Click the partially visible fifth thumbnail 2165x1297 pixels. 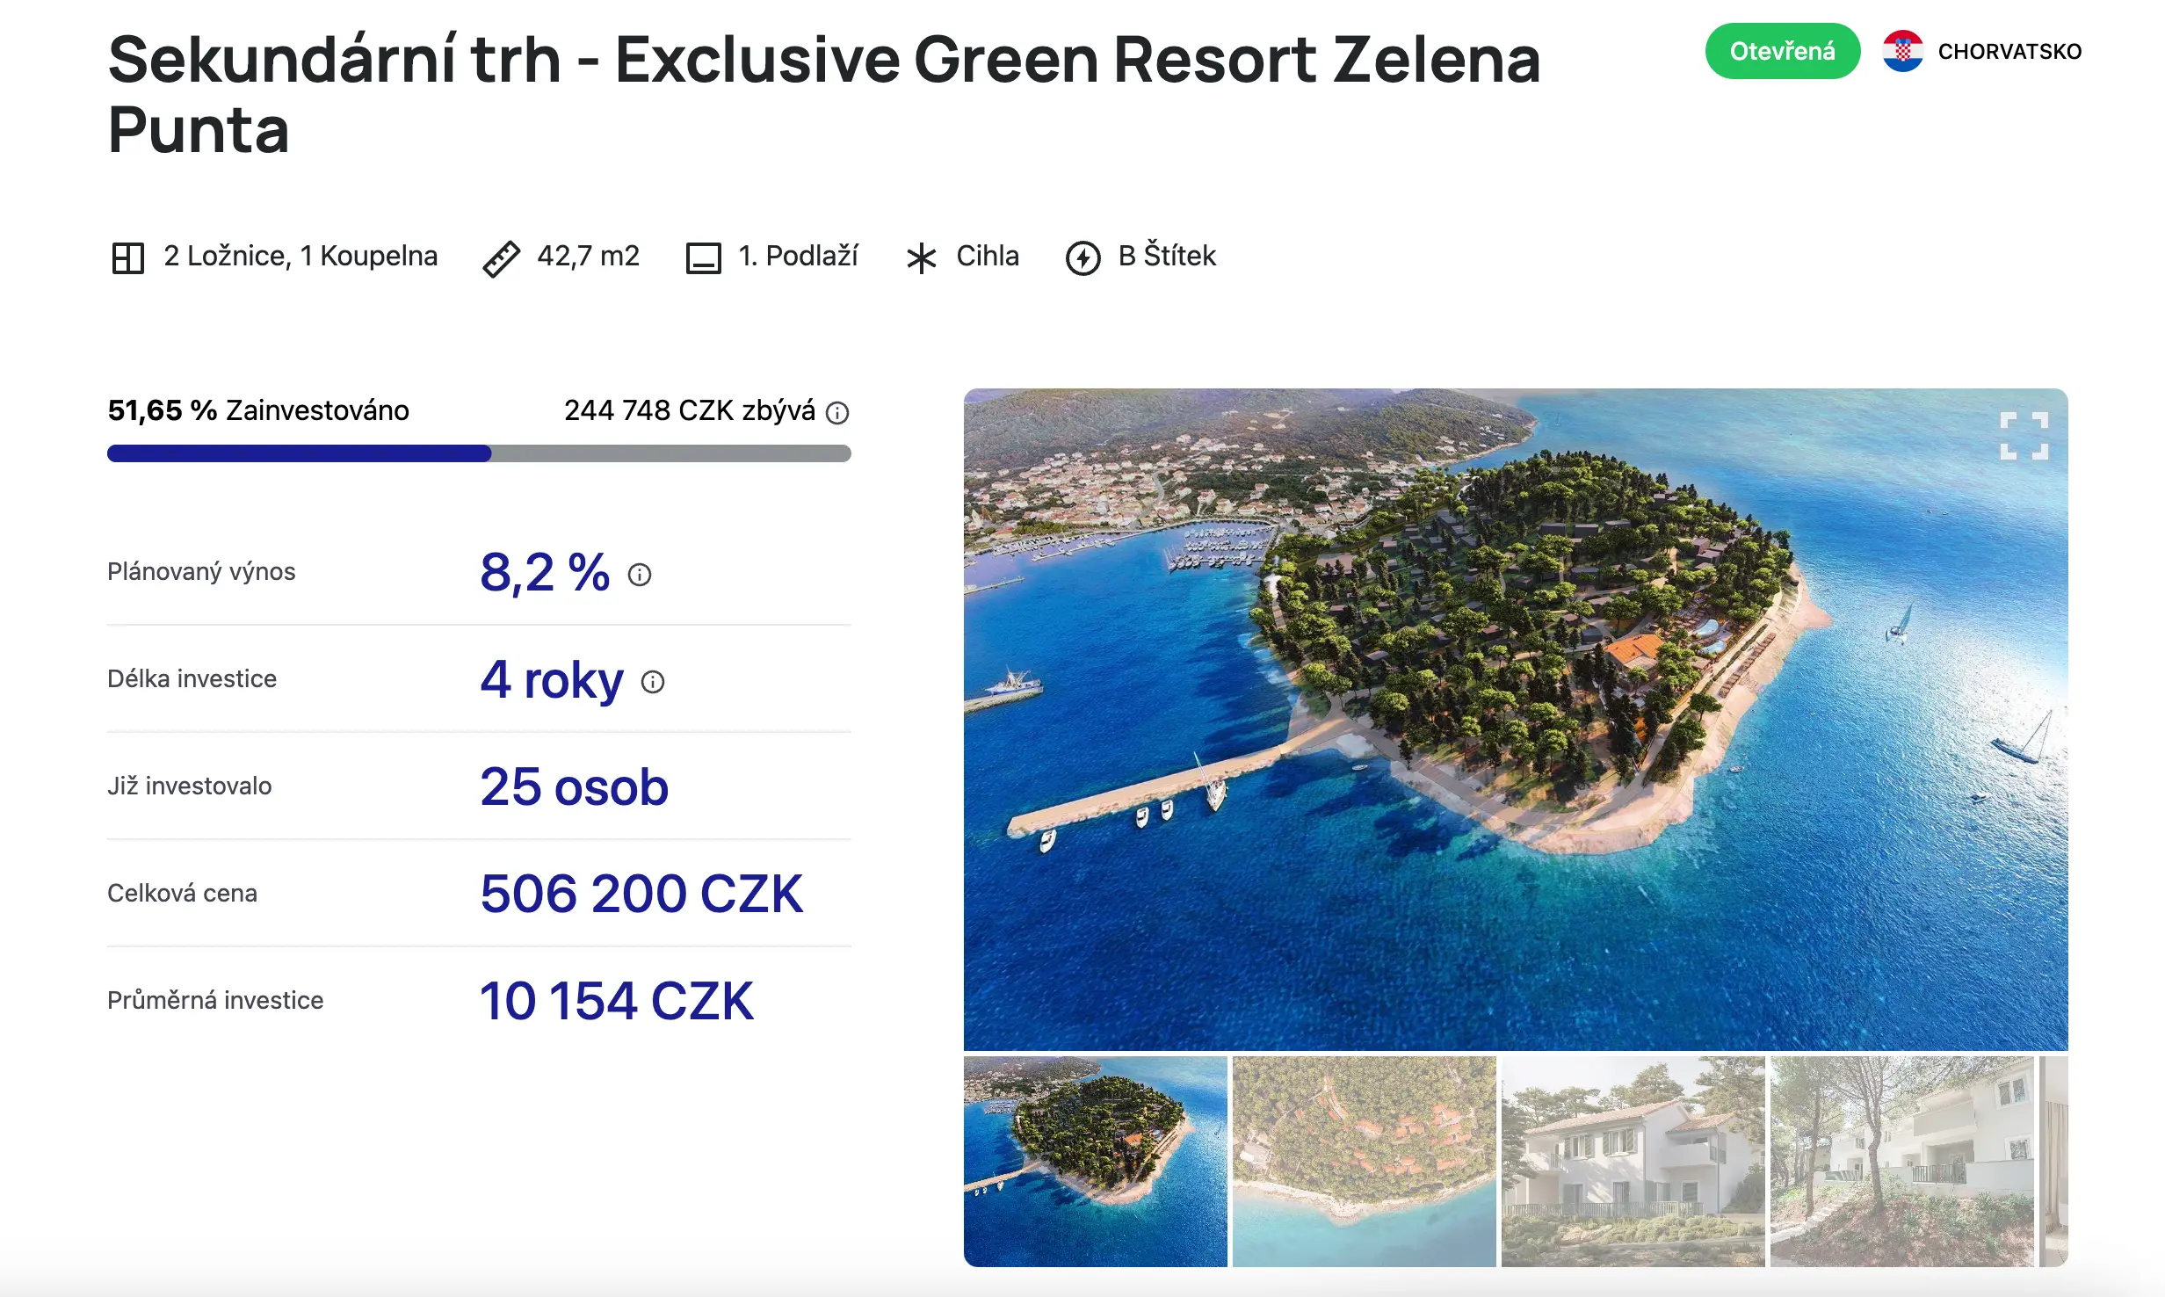click(x=2053, y=1161)
